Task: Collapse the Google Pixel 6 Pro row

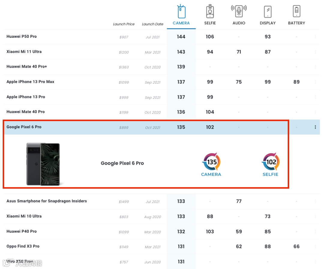Action: tap(162, 127)
